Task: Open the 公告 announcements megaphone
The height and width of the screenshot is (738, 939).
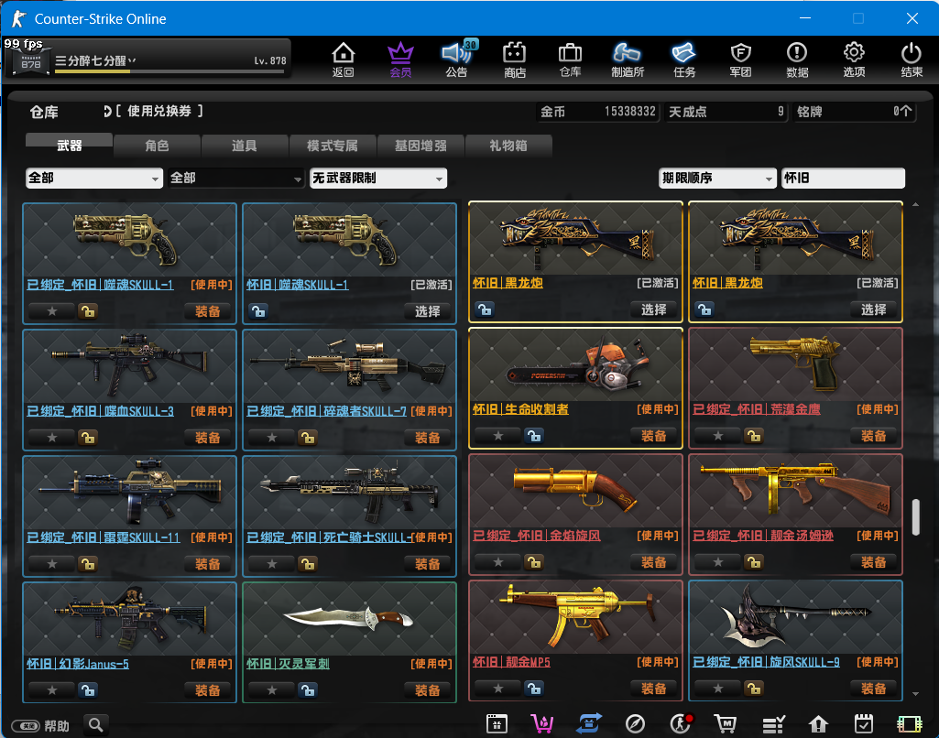Action: coord(457,60)
